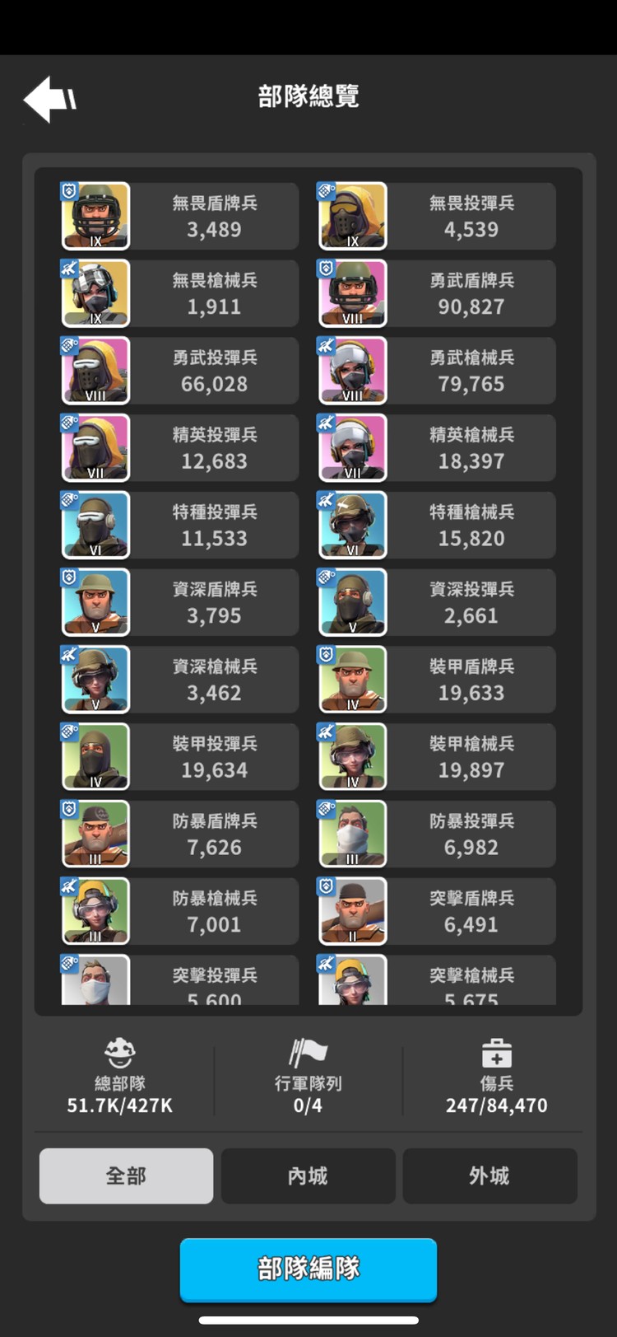Select the 無畏投彈兵 soldier portrait
Viewport: 617px width, 1337px height.
click(353, 216)
